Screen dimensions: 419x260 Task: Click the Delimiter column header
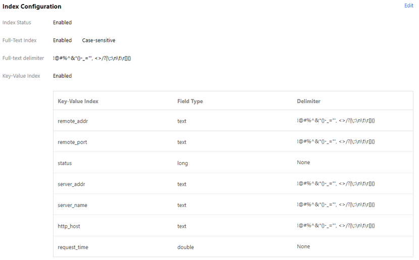(308, 101)
